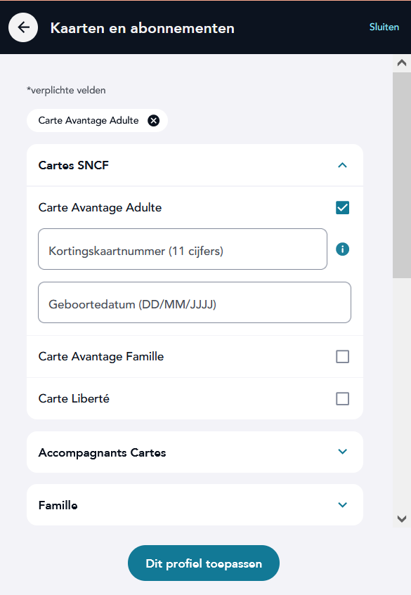Click the chevron icon on Cartes SNCF header
Screen dimensions: 411x595
tap(342, 165)
